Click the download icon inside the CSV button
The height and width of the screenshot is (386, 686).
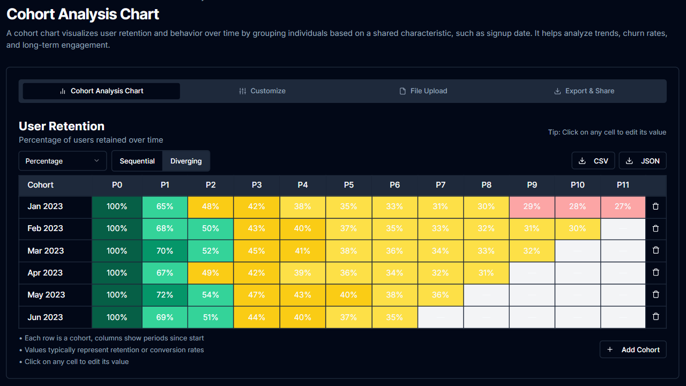pos(583,160)
